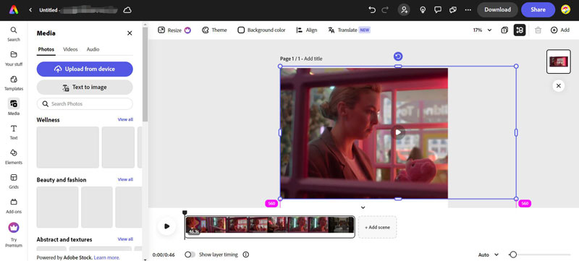Screen dimensions: 579x261
Task: Open Your stuff in the sidebar
Action: coord(14,59)
